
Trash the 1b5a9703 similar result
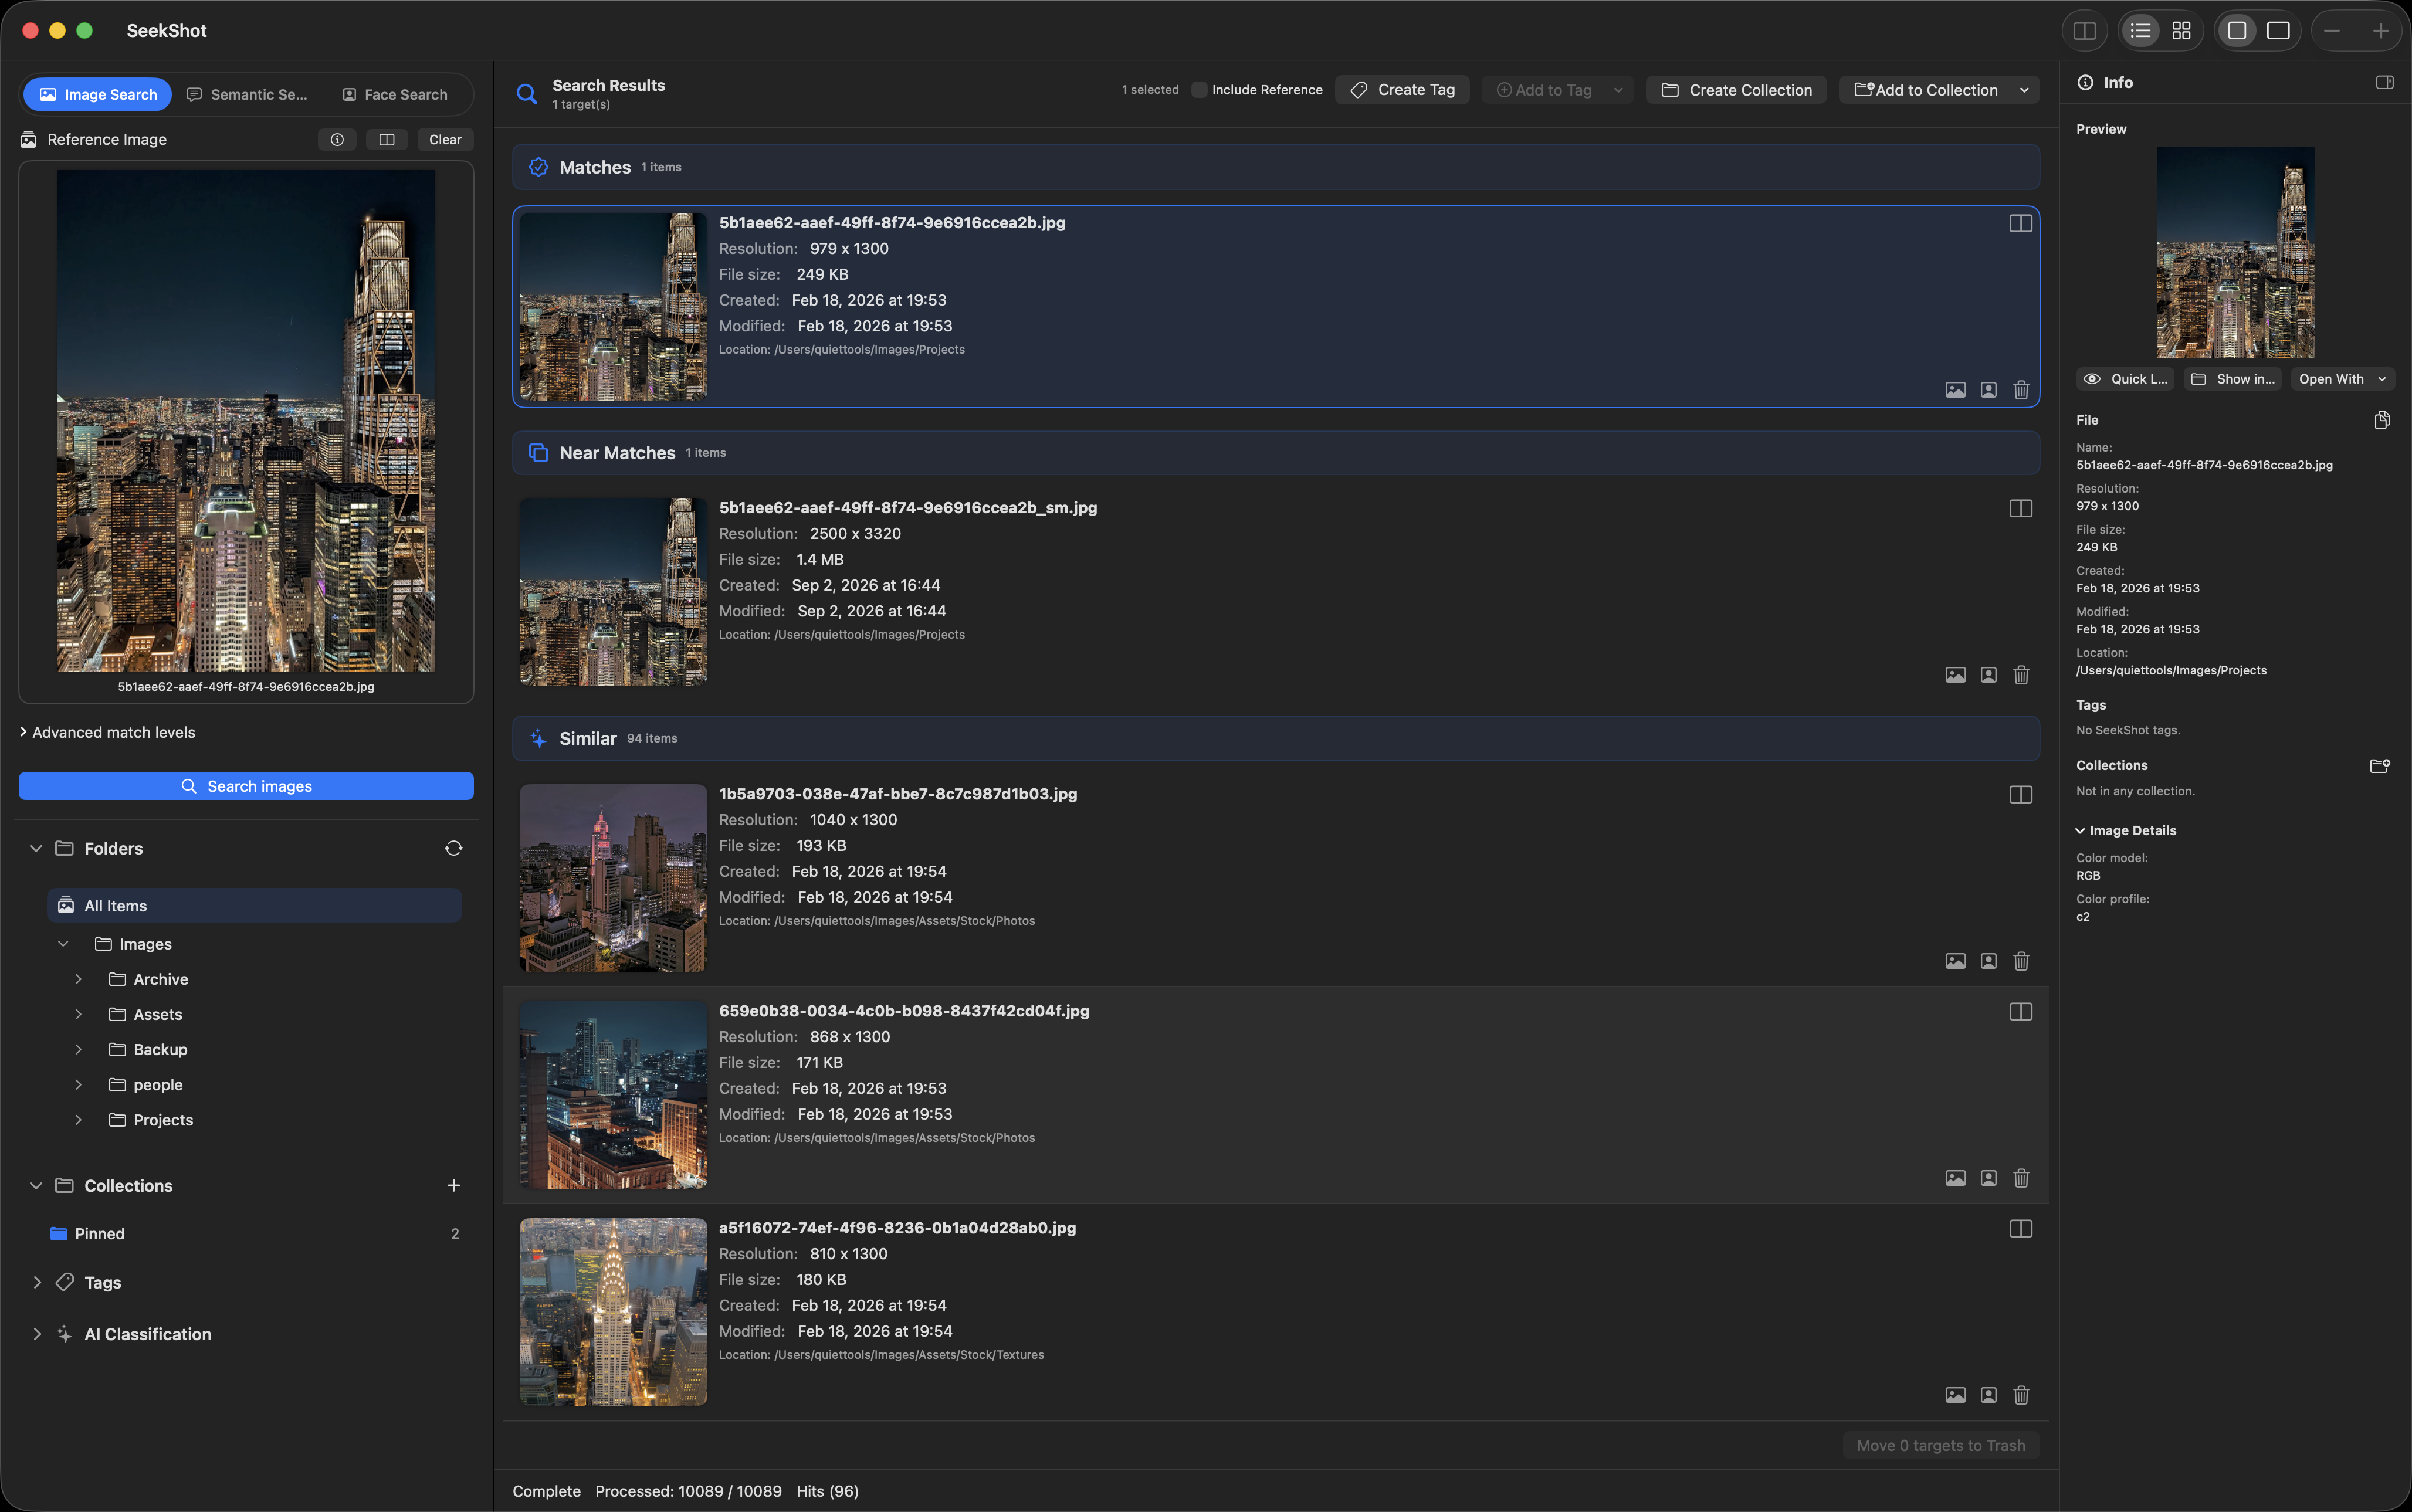[x=2021, y=961]
